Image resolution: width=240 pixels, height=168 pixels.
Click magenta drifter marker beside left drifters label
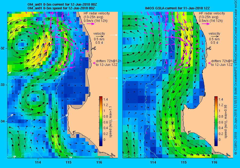pyautogui.click(x=94, y=63)
